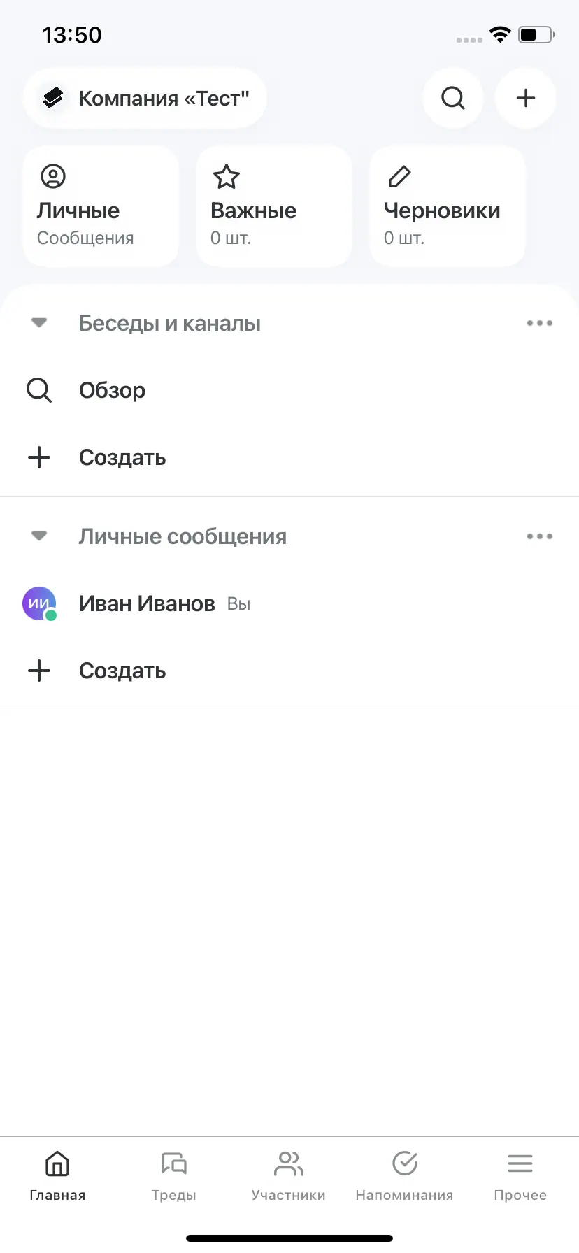Open the Напоминания tab
The width and height of the screenshot is (579, 1253).
click(x=404, y=1176)
